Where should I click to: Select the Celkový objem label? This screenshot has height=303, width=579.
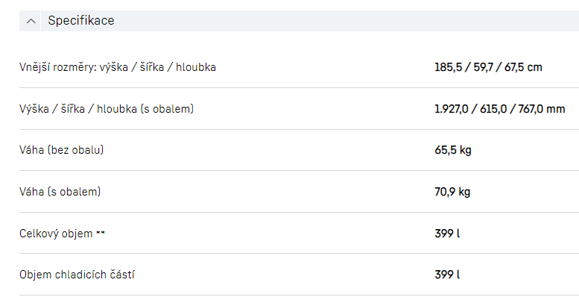pyautogui.click(x=56, y=234)
